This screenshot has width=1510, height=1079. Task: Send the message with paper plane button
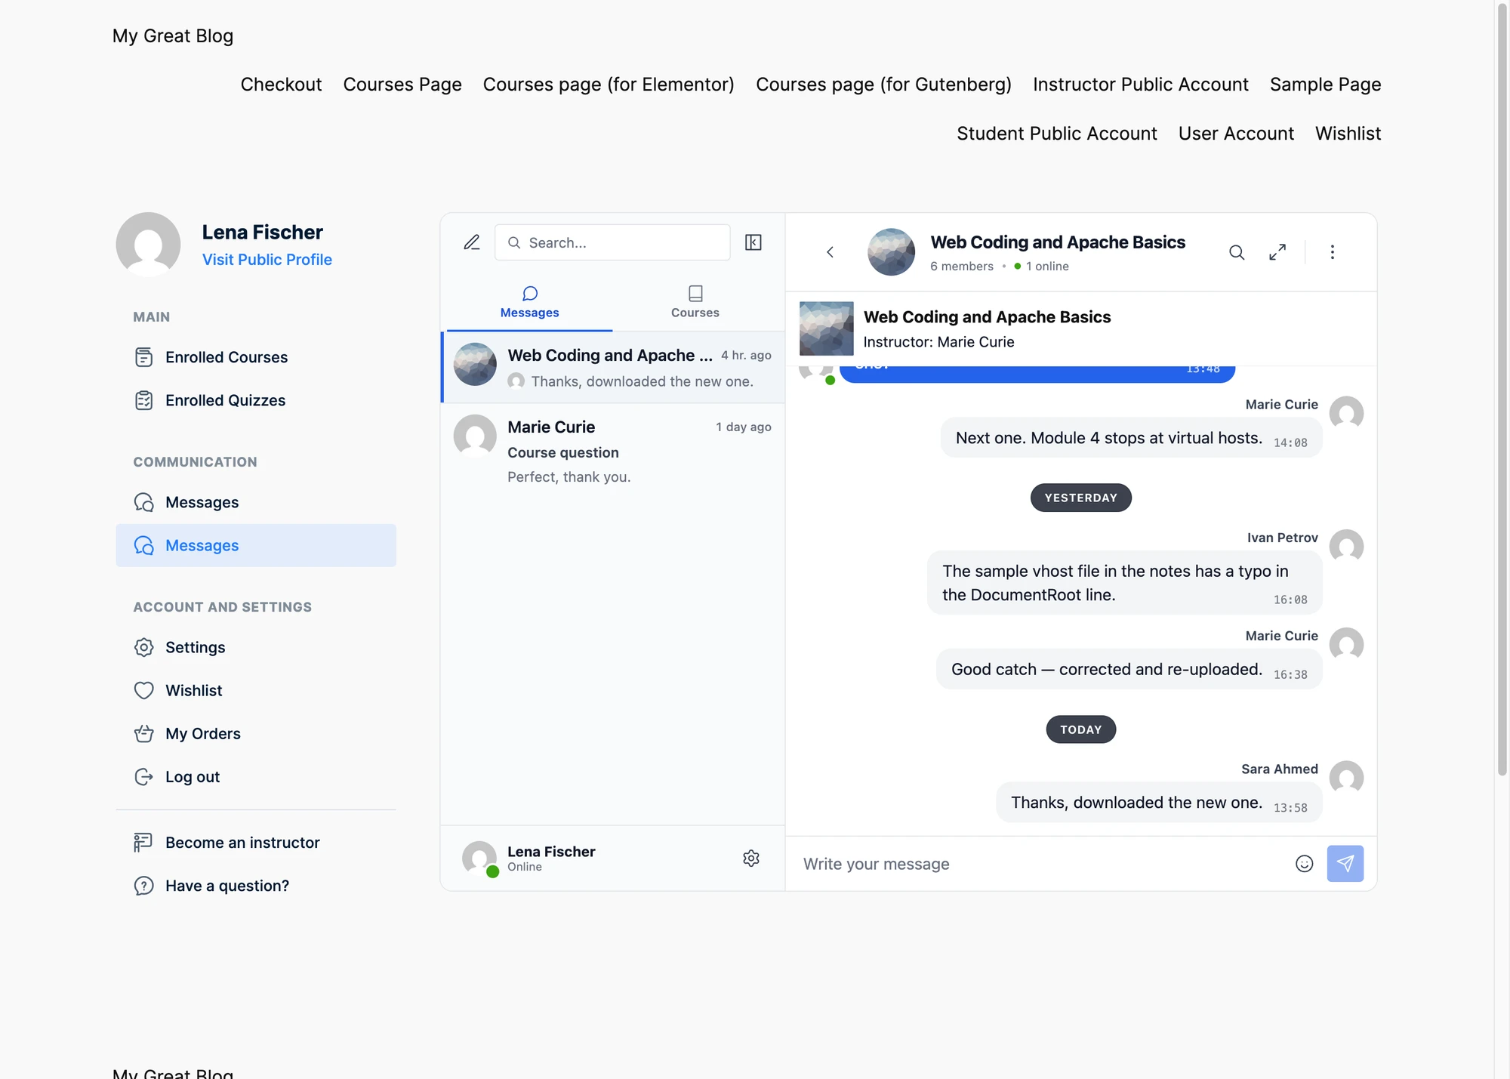click(x=1345, y=864)
